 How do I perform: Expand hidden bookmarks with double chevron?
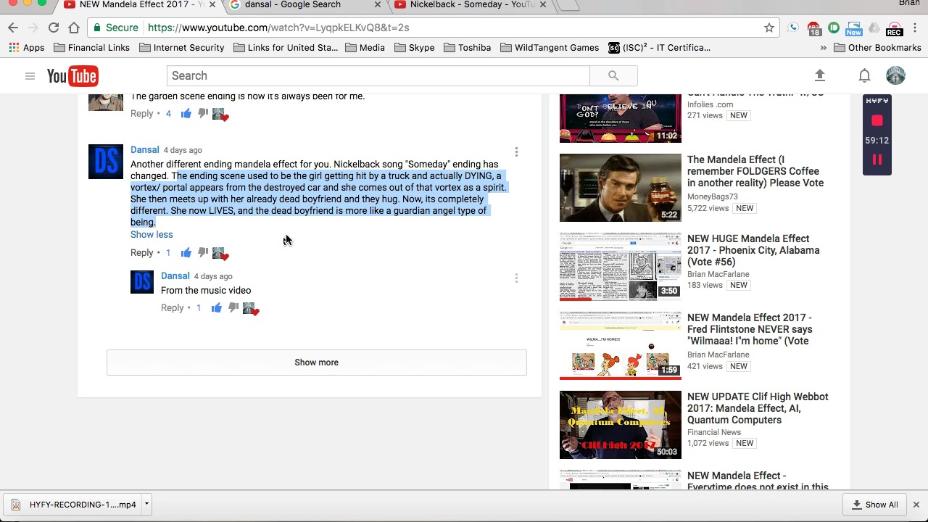823,48
